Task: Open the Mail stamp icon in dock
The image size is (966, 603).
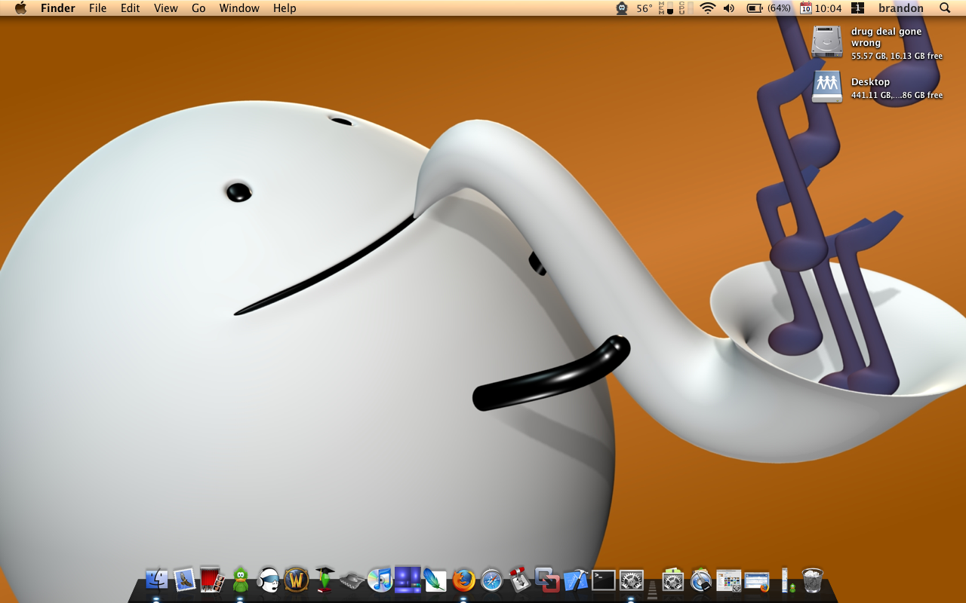Action: point(185,580)
